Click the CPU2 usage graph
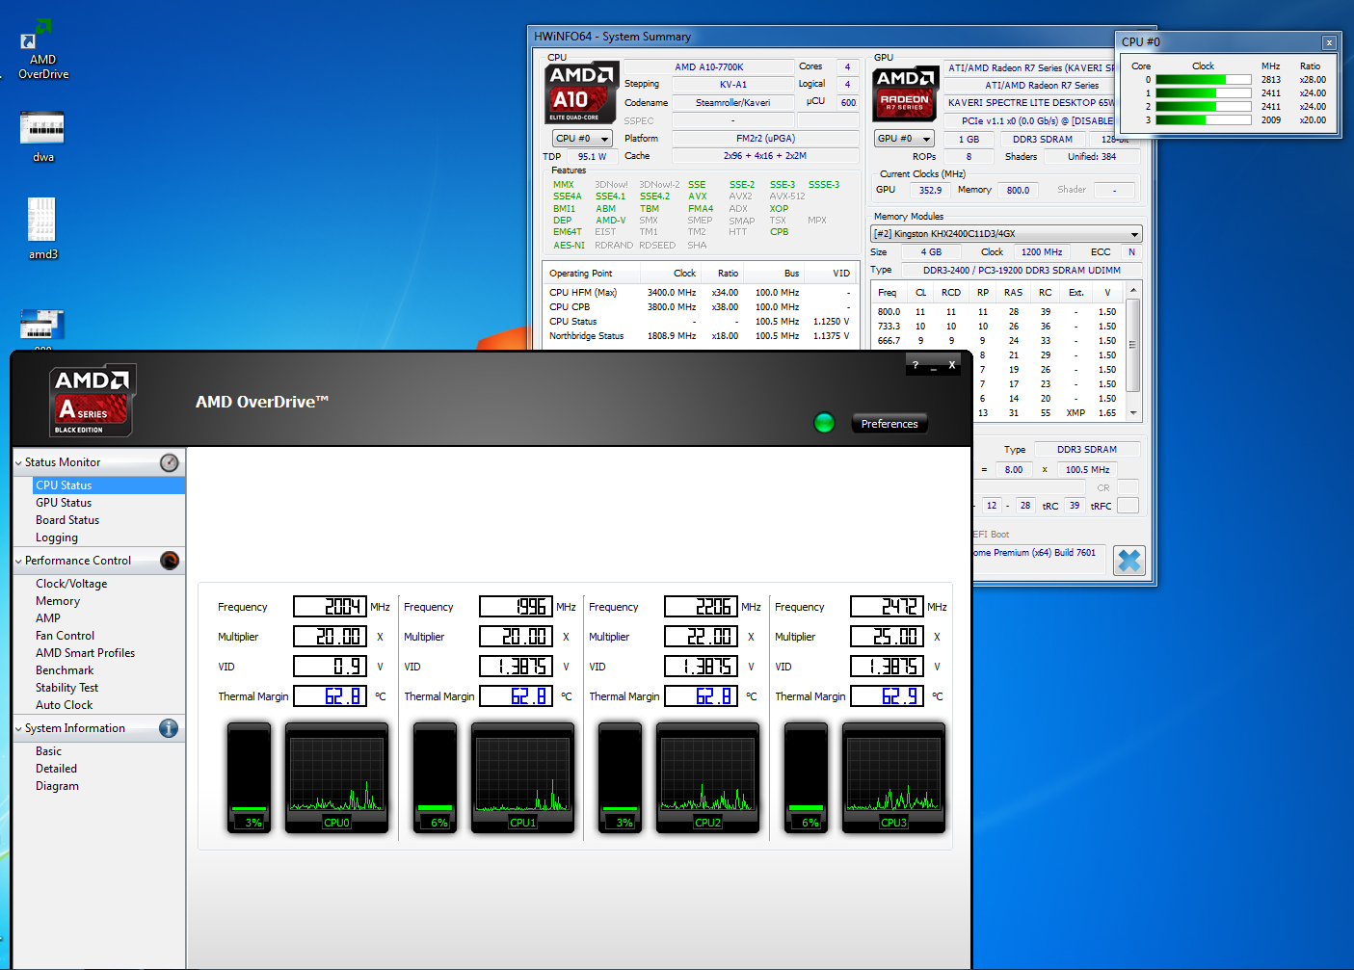This screenshot has width=1354, height=970. (707, 777)
